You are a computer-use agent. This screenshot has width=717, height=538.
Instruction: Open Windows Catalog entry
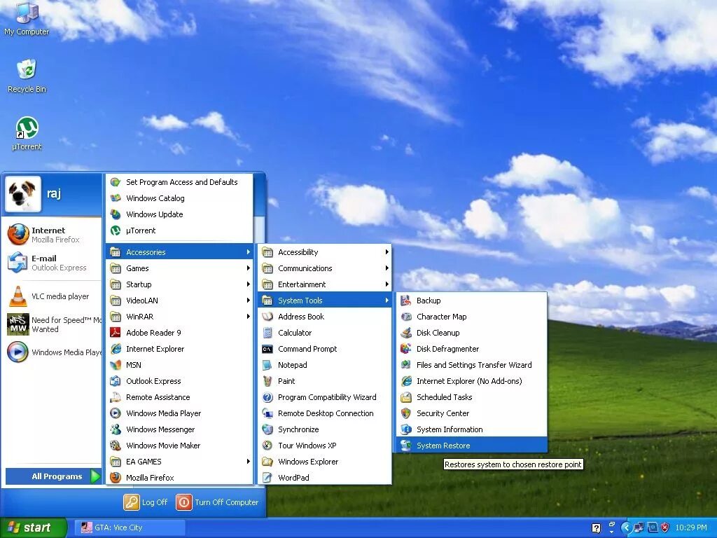(x=179, y=198)
